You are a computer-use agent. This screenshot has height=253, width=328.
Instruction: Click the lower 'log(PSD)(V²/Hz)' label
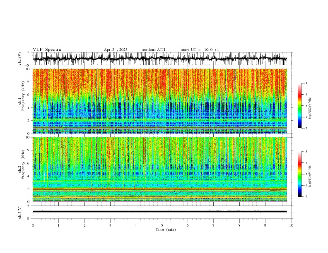coord(310,176)
